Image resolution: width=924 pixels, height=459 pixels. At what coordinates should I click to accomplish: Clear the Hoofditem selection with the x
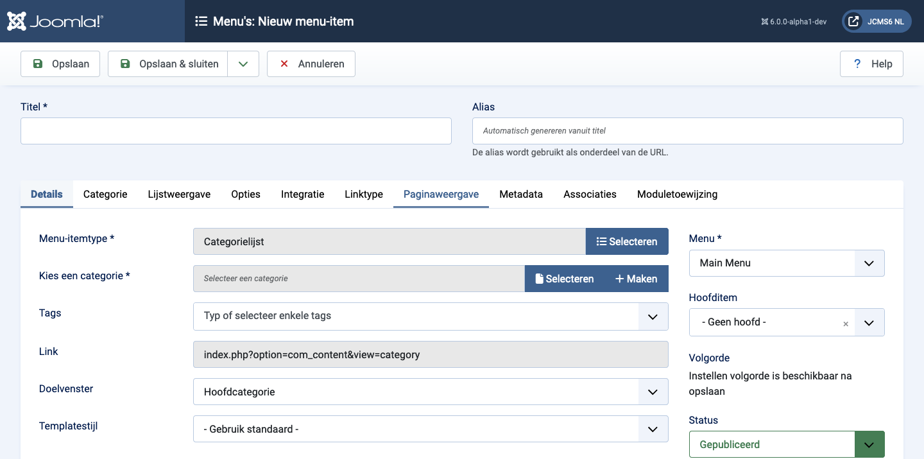[x=846, y=324]
